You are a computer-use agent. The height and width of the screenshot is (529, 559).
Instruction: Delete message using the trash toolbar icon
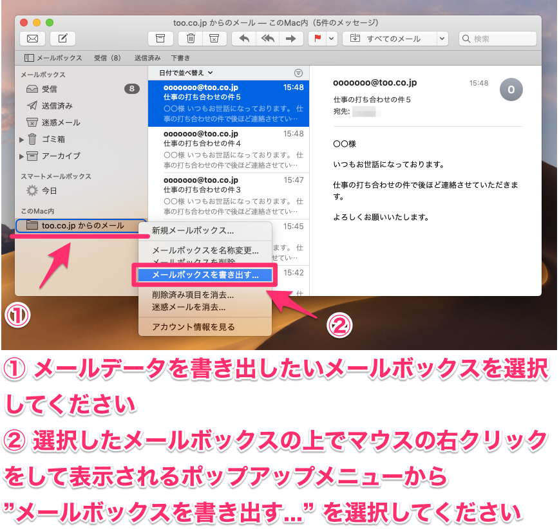point(191,39)
